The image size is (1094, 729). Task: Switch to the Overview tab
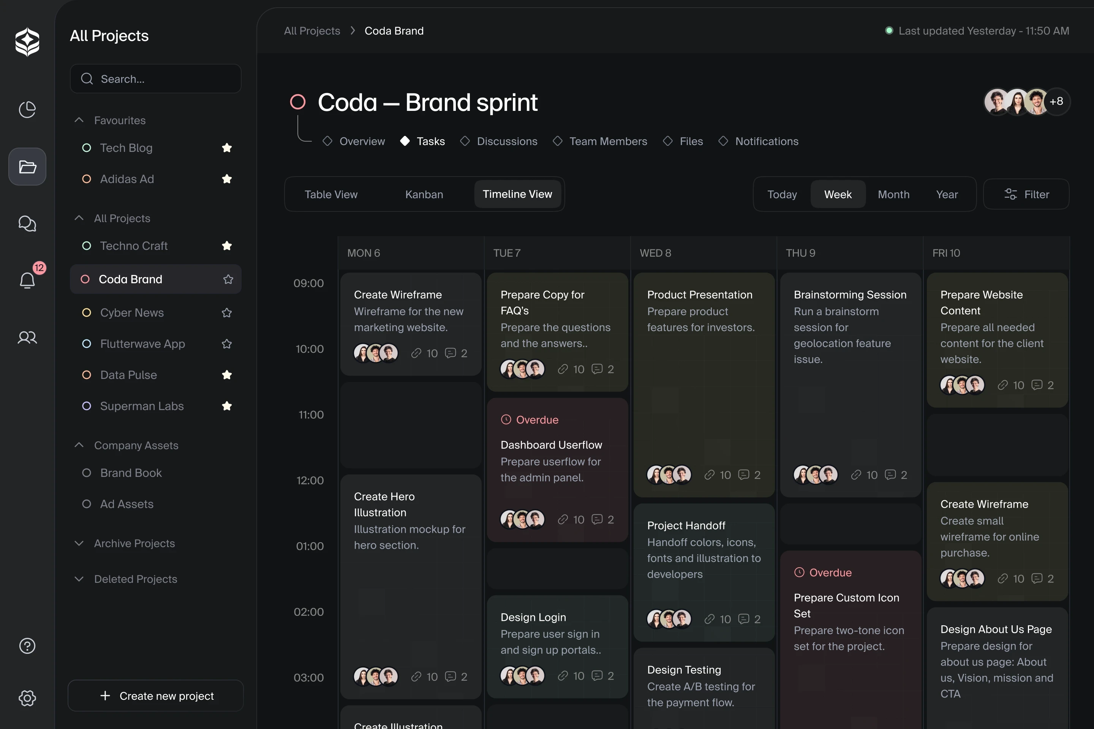[354, 141]
